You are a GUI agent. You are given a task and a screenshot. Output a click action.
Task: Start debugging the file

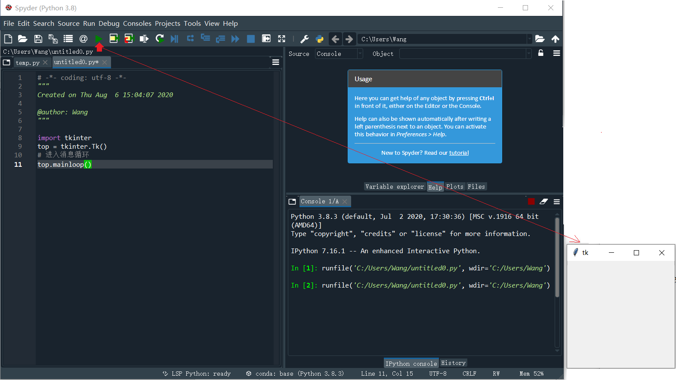174,39
